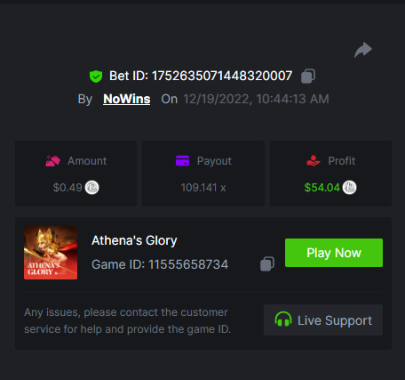Click the Athena's Glory game title
The image size is (405, 380).
tap(134, 240)
